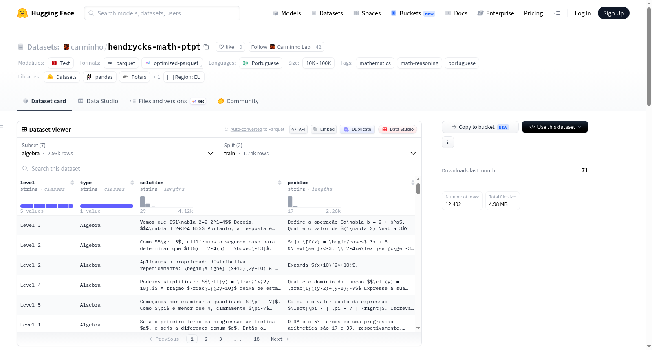Click the level column distribution bar
Viewport: 652px width, 350px height.
[47, 206]
